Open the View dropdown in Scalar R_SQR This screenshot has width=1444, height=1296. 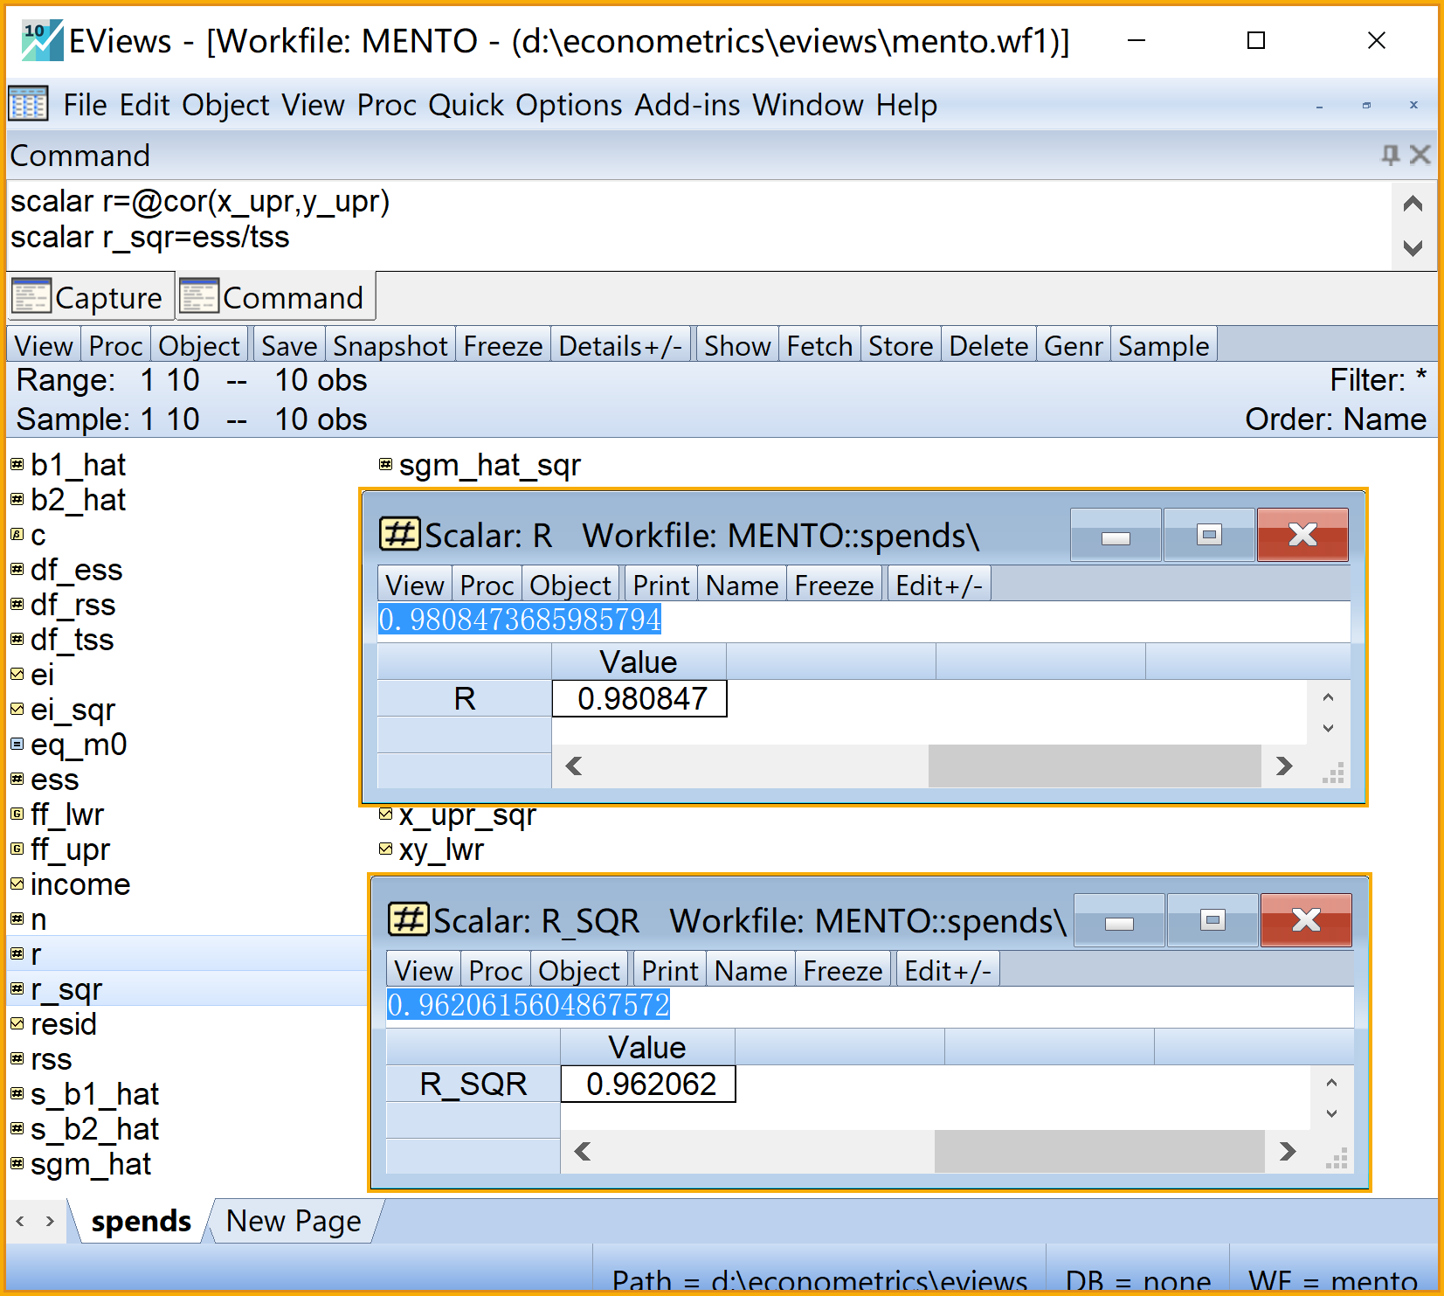[x=423, y=971]
